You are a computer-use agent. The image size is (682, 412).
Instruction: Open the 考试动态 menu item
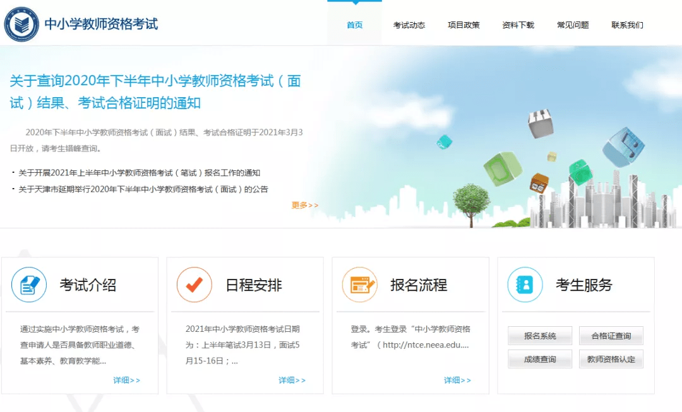(409, 25)
